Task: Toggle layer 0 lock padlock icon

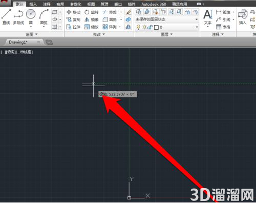Action: (150, 27)
